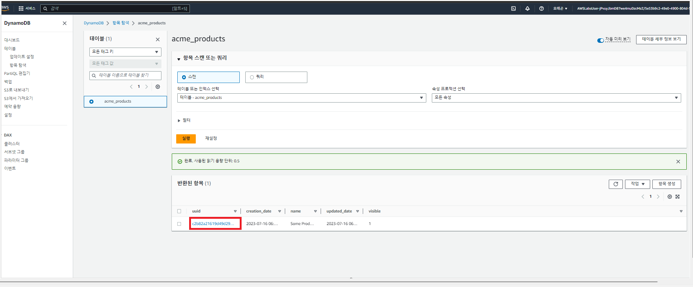Open the attribute projection dropdown
Image resolution: width=693 pixels, height=287 pixels.
[556, 98]
